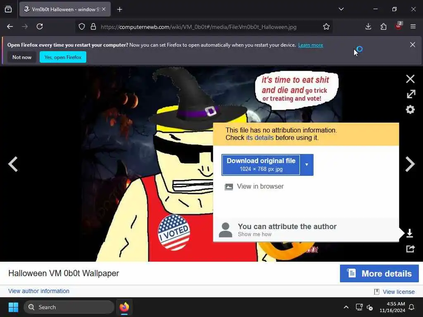Open the extensions puzzle icon
423x317 pixels.
383,26
